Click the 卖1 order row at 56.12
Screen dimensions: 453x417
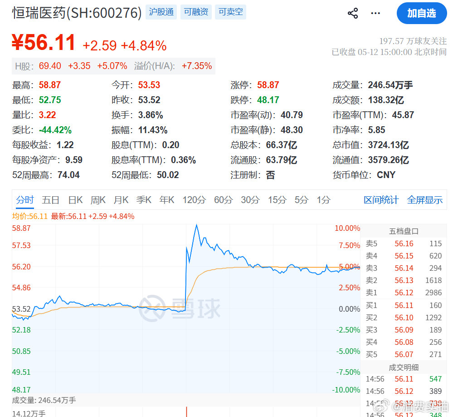404,293
